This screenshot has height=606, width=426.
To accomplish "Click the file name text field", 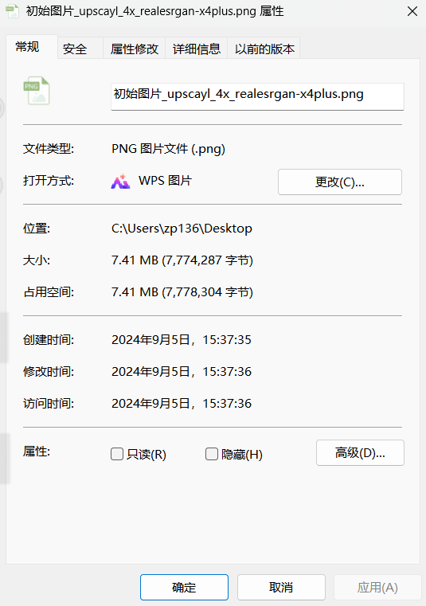I will [257, 96].
